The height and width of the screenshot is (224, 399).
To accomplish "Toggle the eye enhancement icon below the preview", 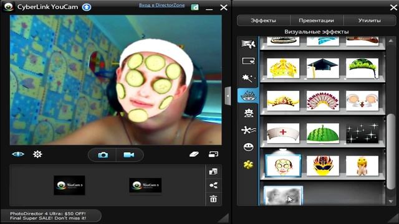I will point(18,154).
